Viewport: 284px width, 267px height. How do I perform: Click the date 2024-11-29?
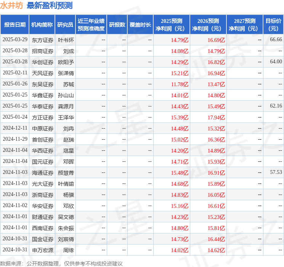click(15, 139)
